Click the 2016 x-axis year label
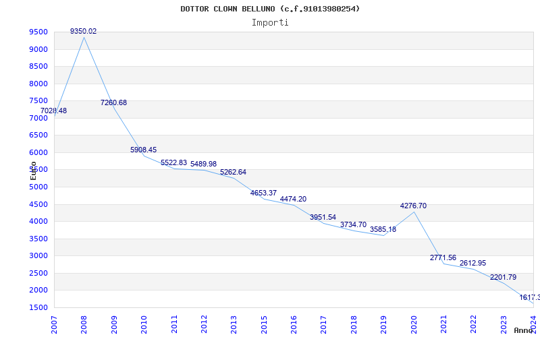 tap(294, 324)
